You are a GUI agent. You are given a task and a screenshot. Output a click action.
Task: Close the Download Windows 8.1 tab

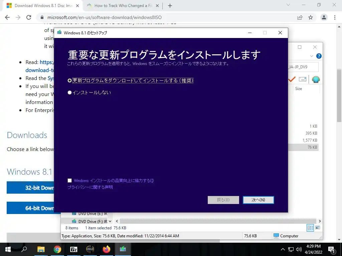pyautogui.click(x=77, y=6)
